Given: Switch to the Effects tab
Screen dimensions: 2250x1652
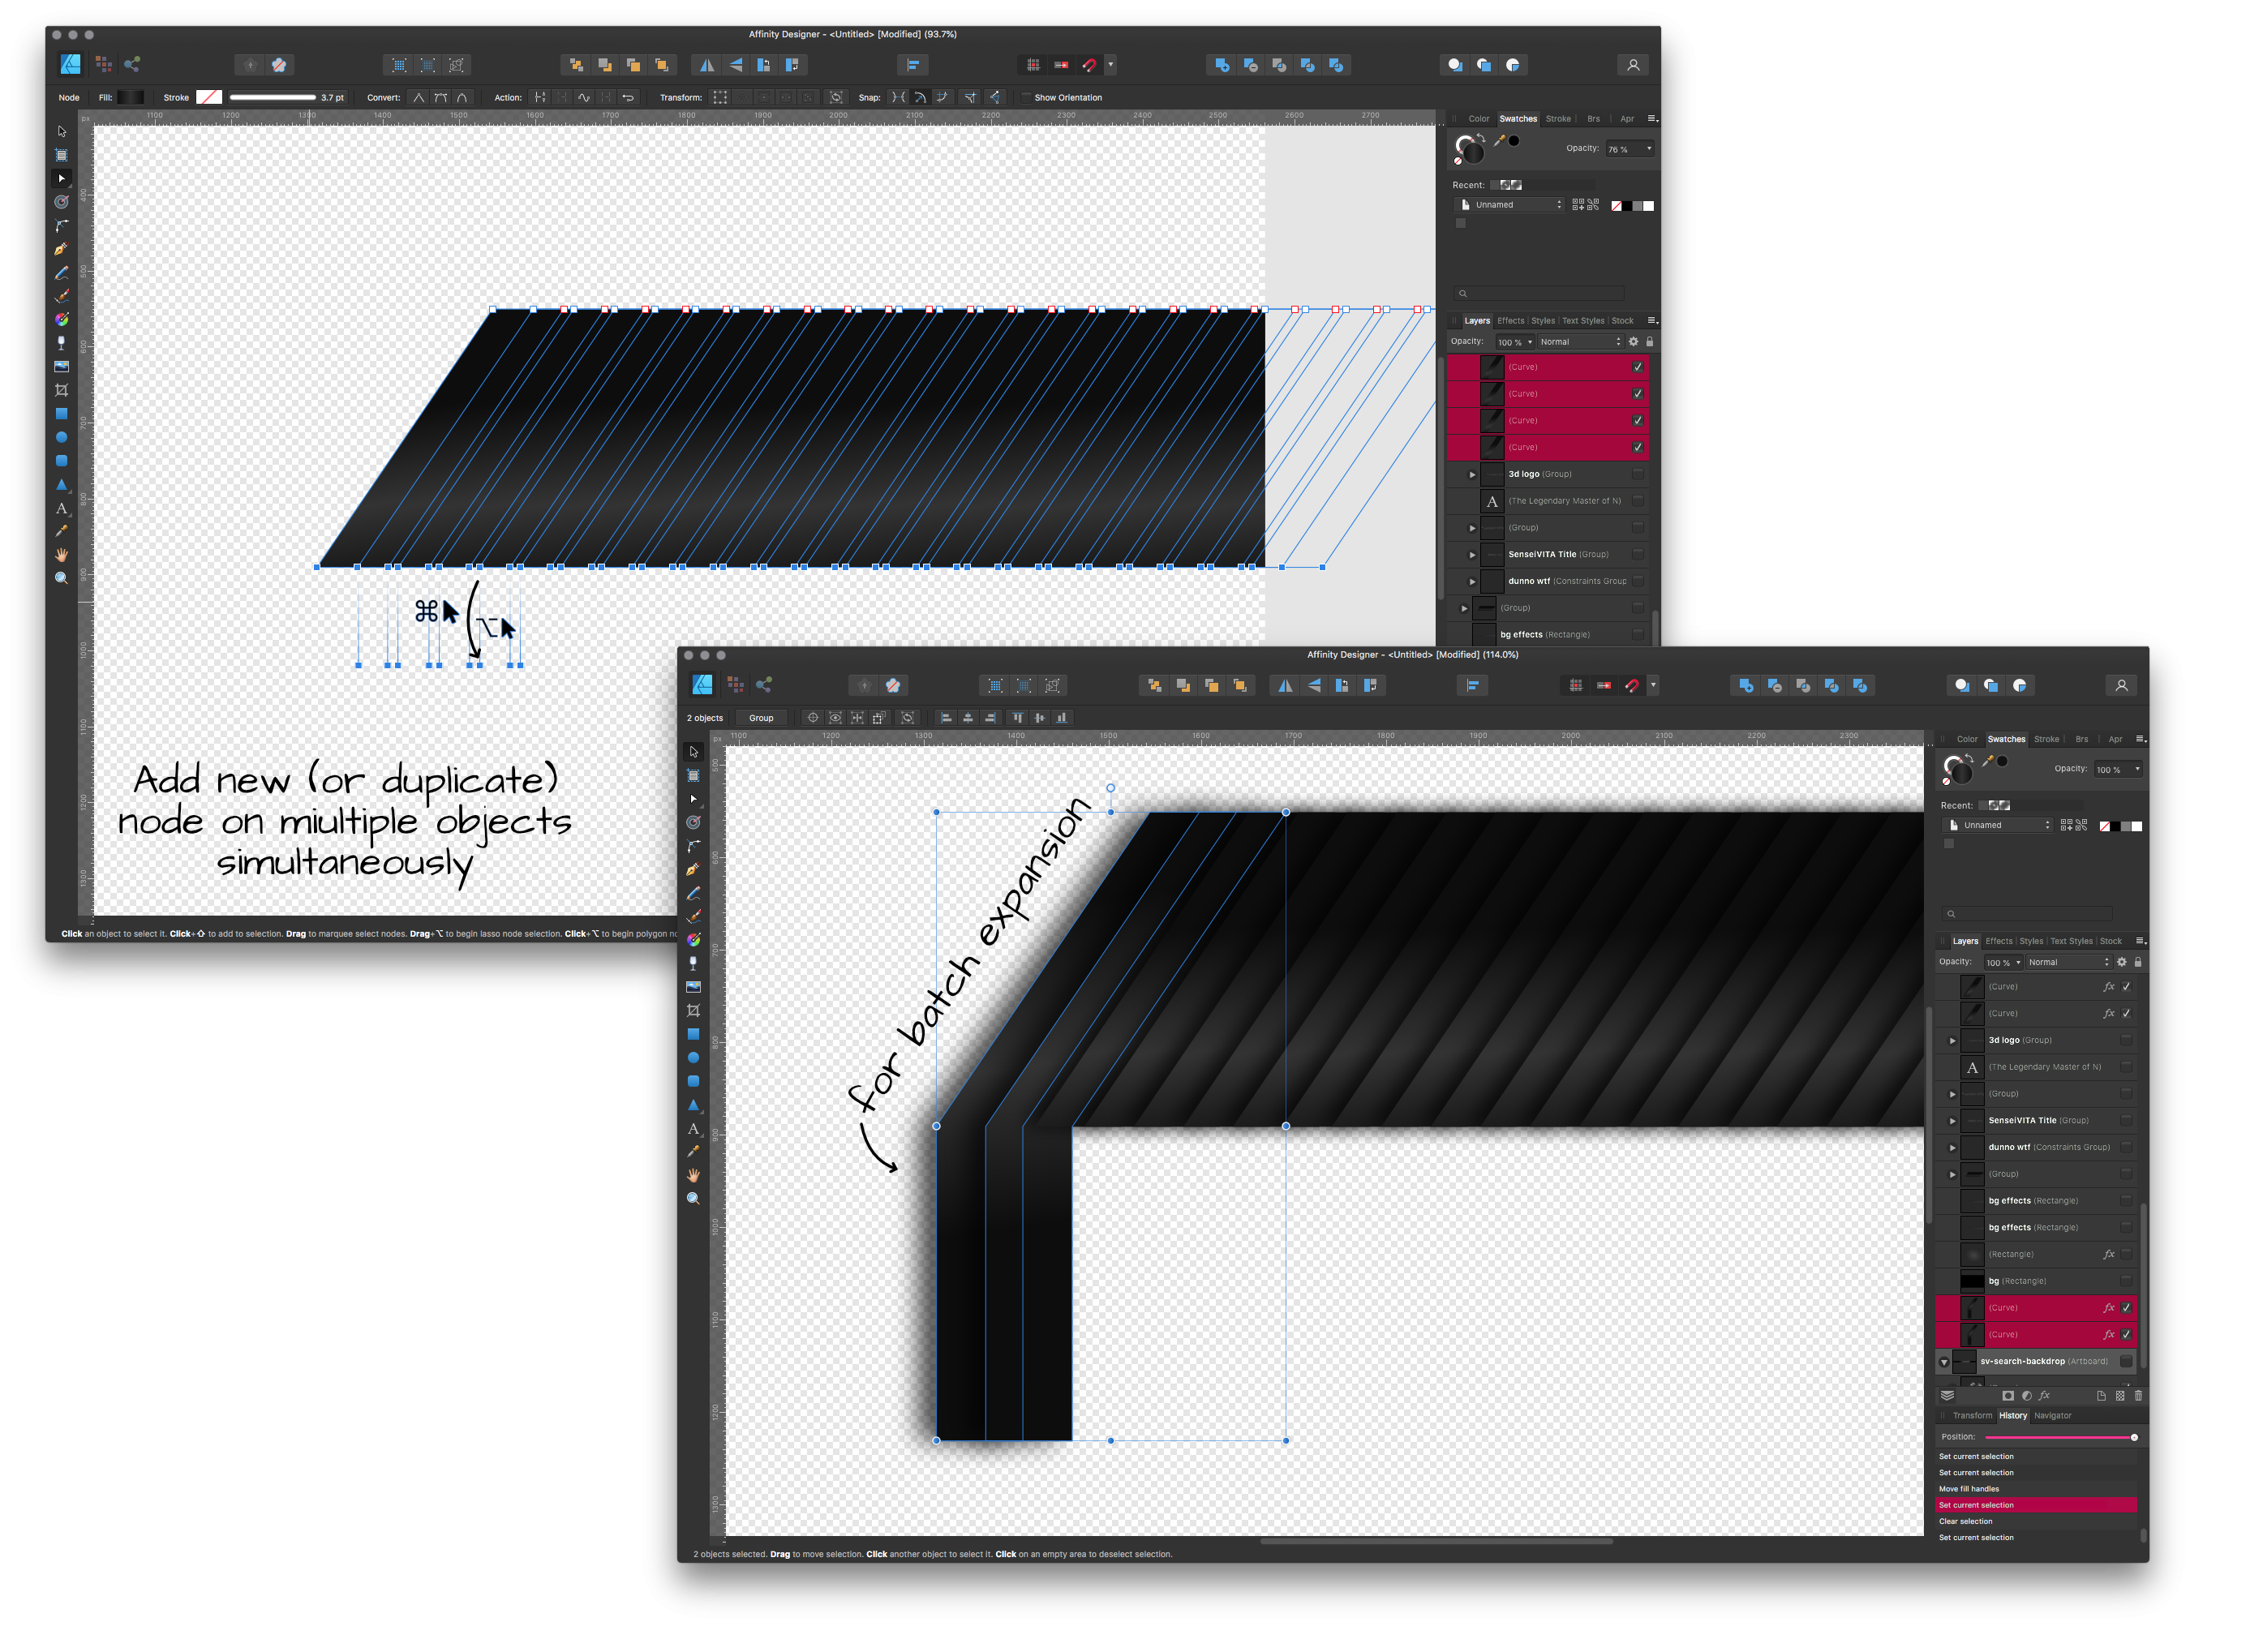Looking at the screenshot, I should (1510, 320).
